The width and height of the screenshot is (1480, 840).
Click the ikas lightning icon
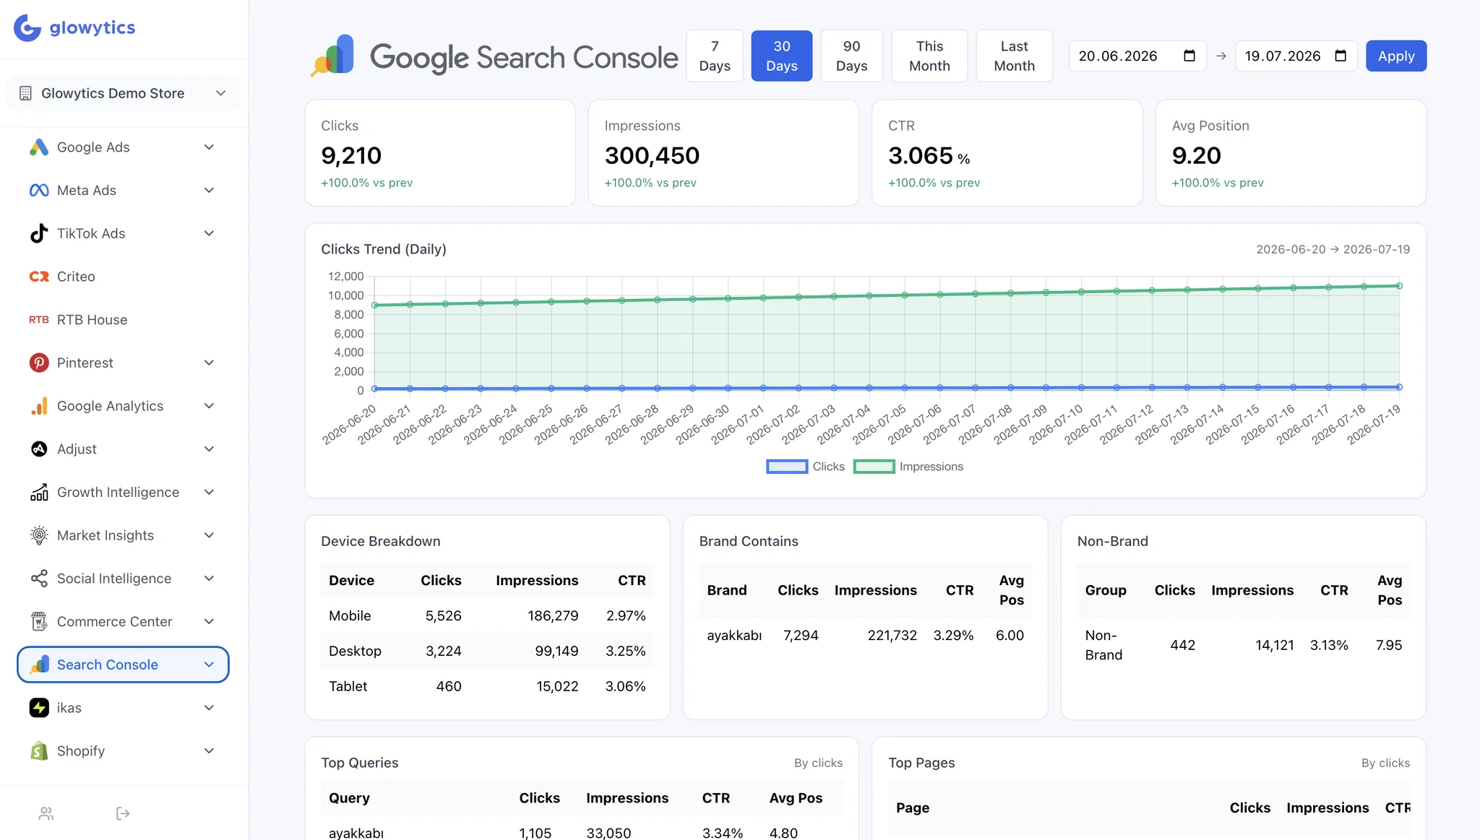(x=39, y=708)
